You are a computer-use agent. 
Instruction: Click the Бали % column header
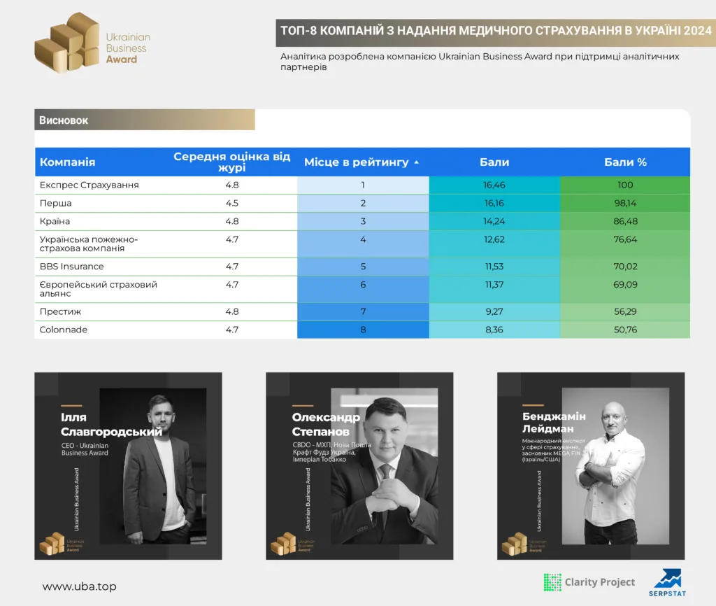(x=625, y=162)
